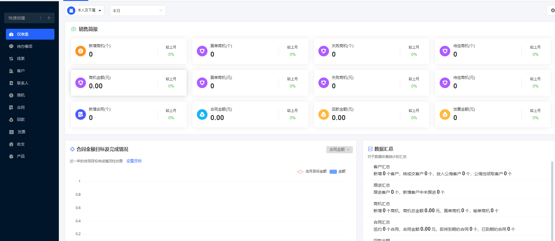Toggle the 金额 blue legend swatch

click(333, 172)
